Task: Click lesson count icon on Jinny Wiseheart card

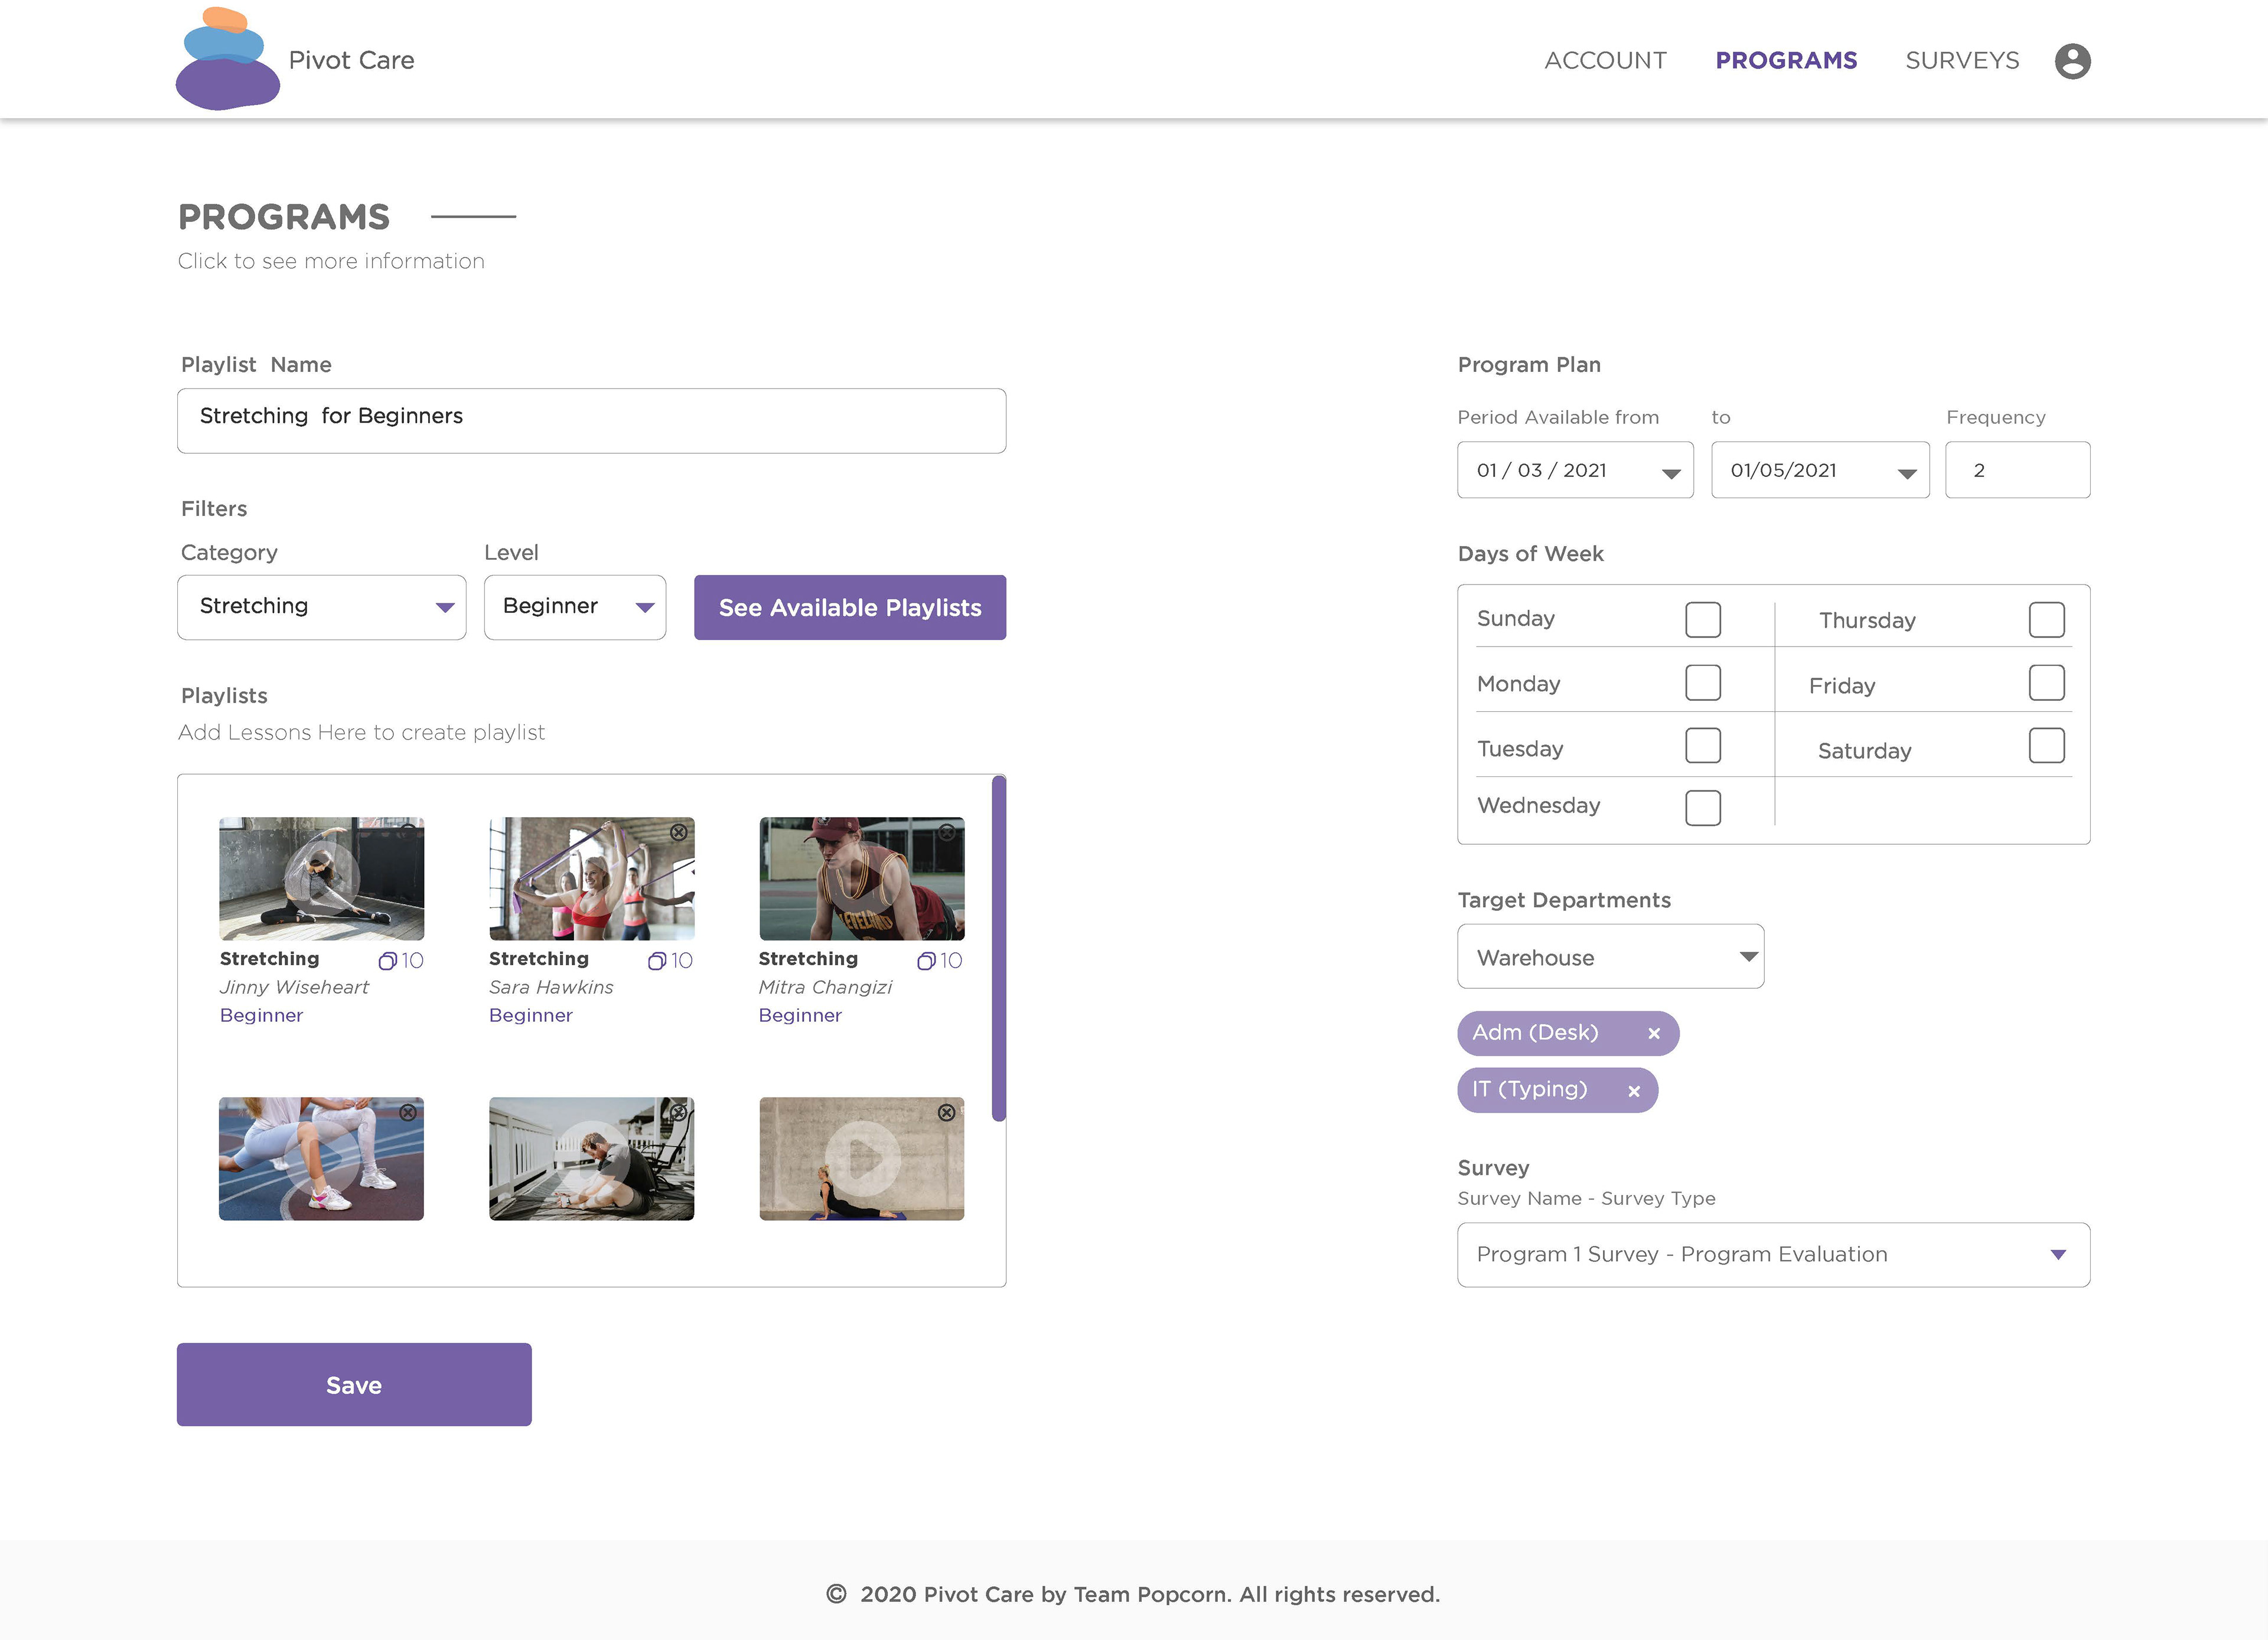Action: (388, 961)
